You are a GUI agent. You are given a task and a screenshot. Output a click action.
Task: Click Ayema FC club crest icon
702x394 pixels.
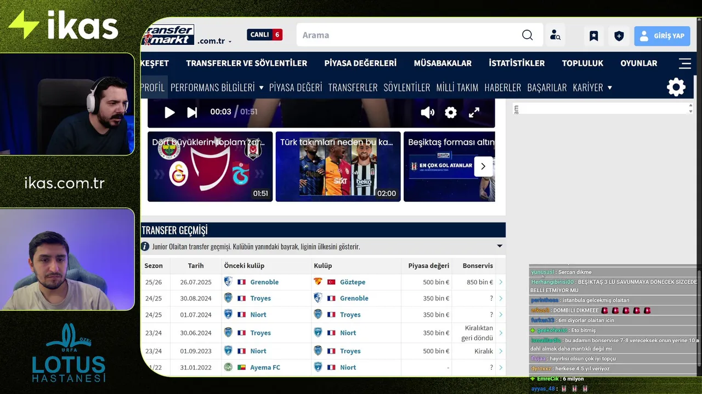[228, 367]
